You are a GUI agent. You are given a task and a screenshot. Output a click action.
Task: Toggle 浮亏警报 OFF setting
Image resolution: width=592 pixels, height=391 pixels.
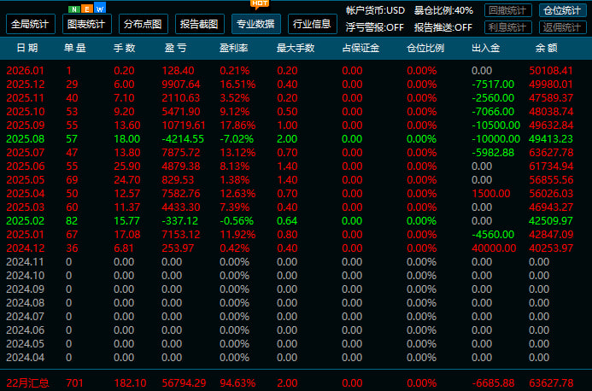374,27
